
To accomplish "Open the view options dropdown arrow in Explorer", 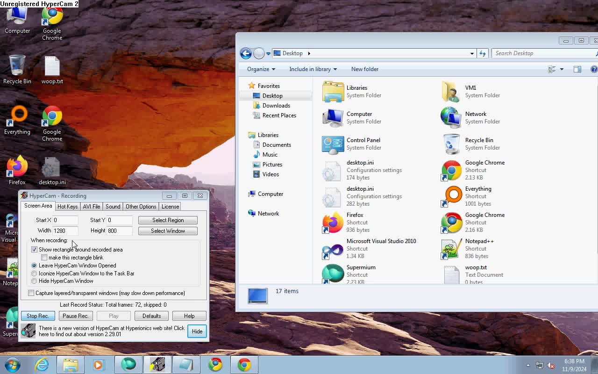I will tap(562, 69).
